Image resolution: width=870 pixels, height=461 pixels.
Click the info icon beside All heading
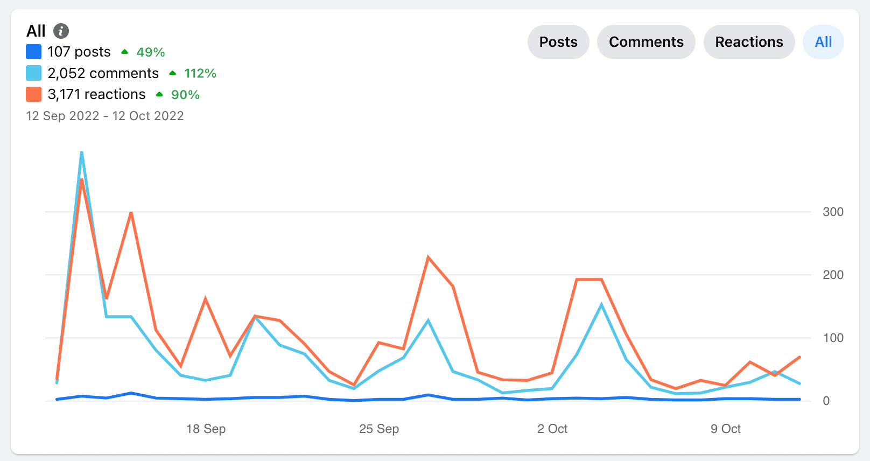(x=61, y=31)
